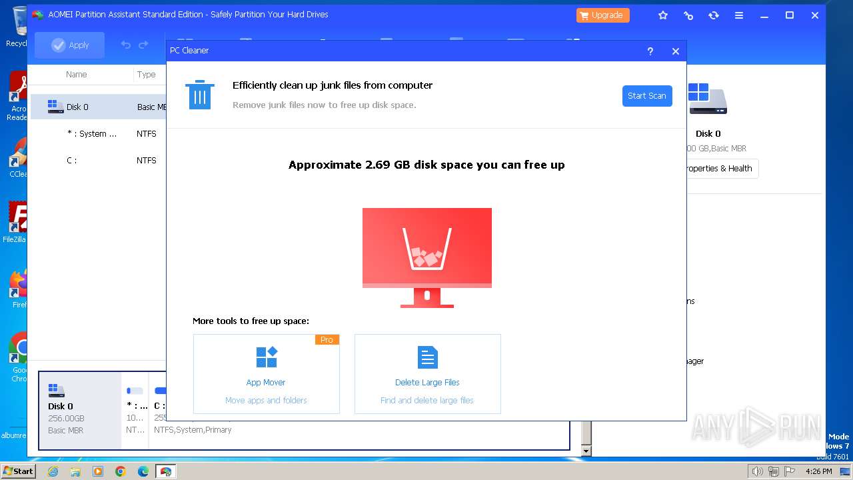Click the Disk 0 icon in partition list
Screen dimensions: 853x480
coord(55,107)
